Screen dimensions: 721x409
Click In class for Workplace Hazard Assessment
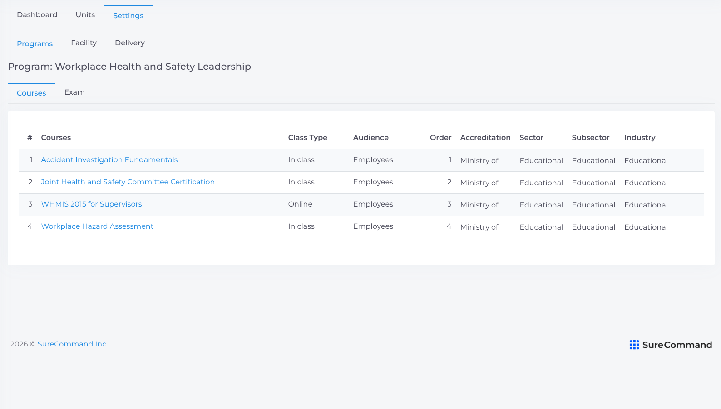(301, 226)
